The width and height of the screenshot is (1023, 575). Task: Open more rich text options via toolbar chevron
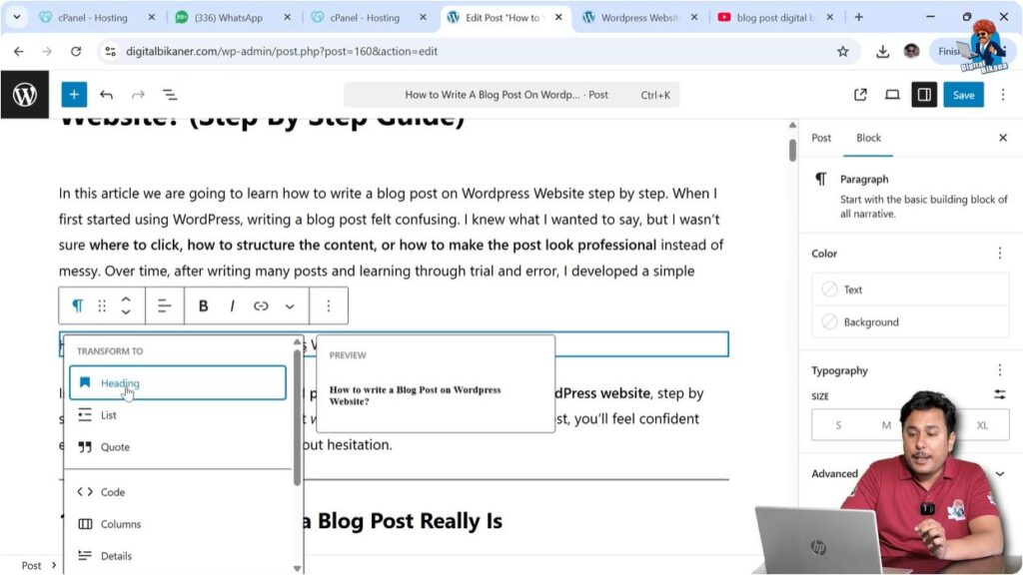coord(289,305)
